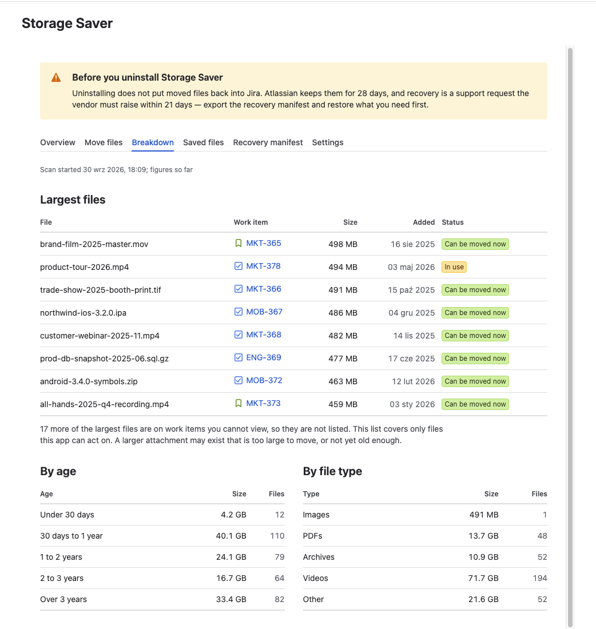This screenshot has height=629, width=596.
Task: Click the file name customer-webinar-2025-11.mp4
Action: pos(100,336)
